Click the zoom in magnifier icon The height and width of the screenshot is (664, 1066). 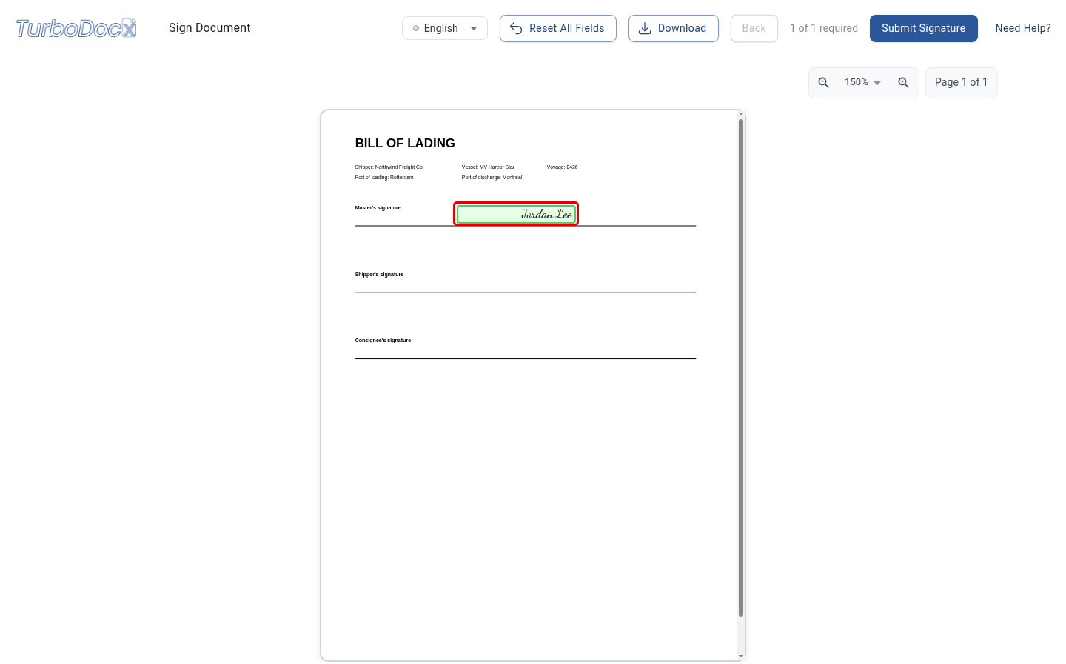click(903, 83)
